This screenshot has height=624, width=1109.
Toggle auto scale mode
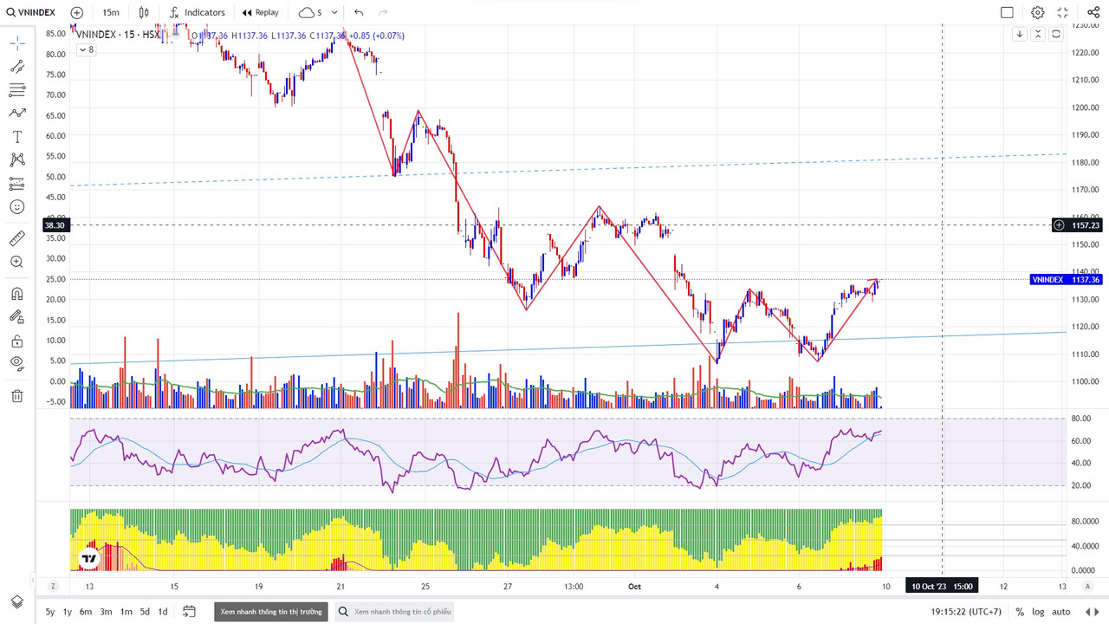point(1061,612)
